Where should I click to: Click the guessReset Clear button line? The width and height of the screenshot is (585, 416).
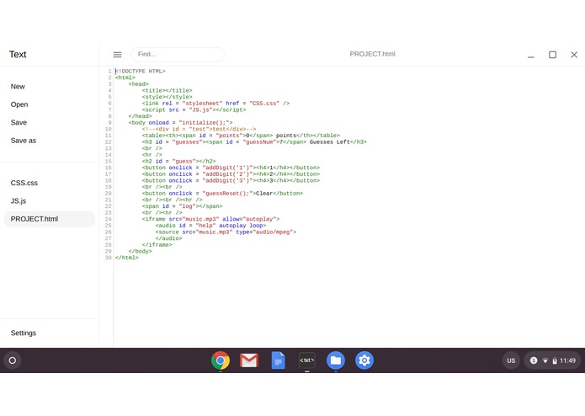point(222,193)
